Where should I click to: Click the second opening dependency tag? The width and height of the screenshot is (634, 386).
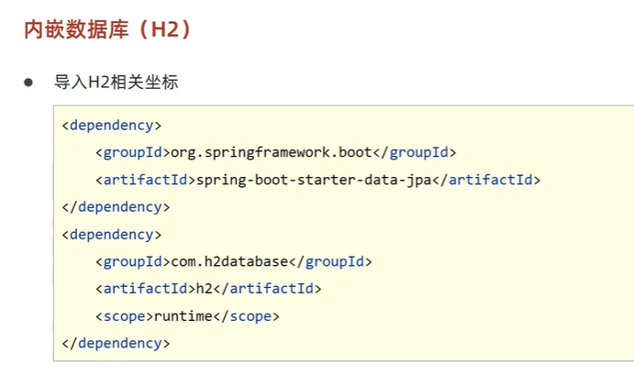click(112, 234)
